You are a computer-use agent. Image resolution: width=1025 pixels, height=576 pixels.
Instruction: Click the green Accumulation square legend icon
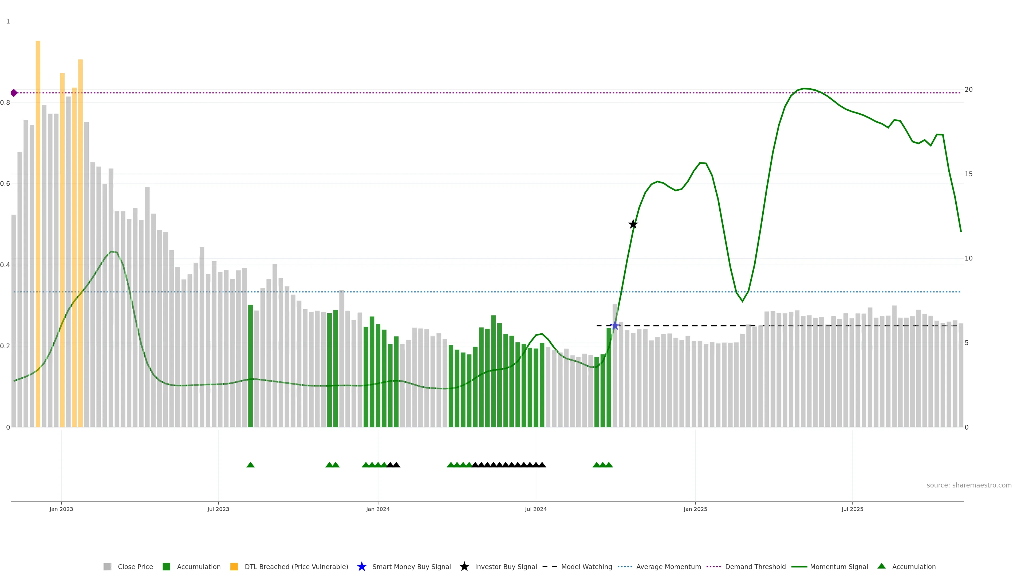pos(166,566)
